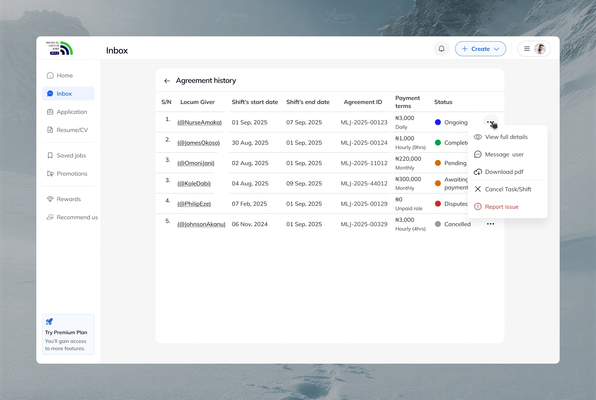Open @OmoniJani profile link
This screenshot has width=596, height=400.
[196, 163]
